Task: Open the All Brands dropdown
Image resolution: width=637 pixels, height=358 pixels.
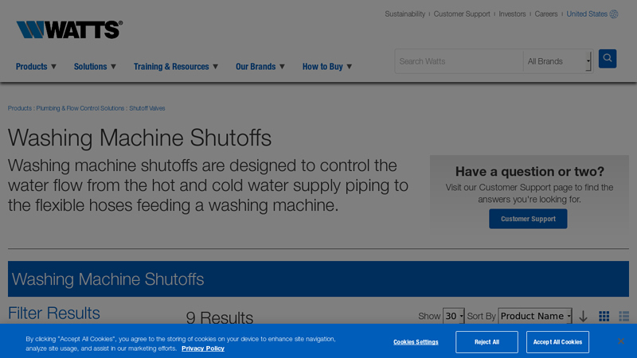Action: coord(558,61)
